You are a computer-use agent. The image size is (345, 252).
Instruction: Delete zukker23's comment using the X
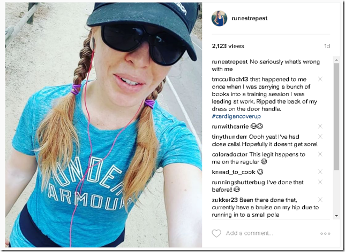320,199
